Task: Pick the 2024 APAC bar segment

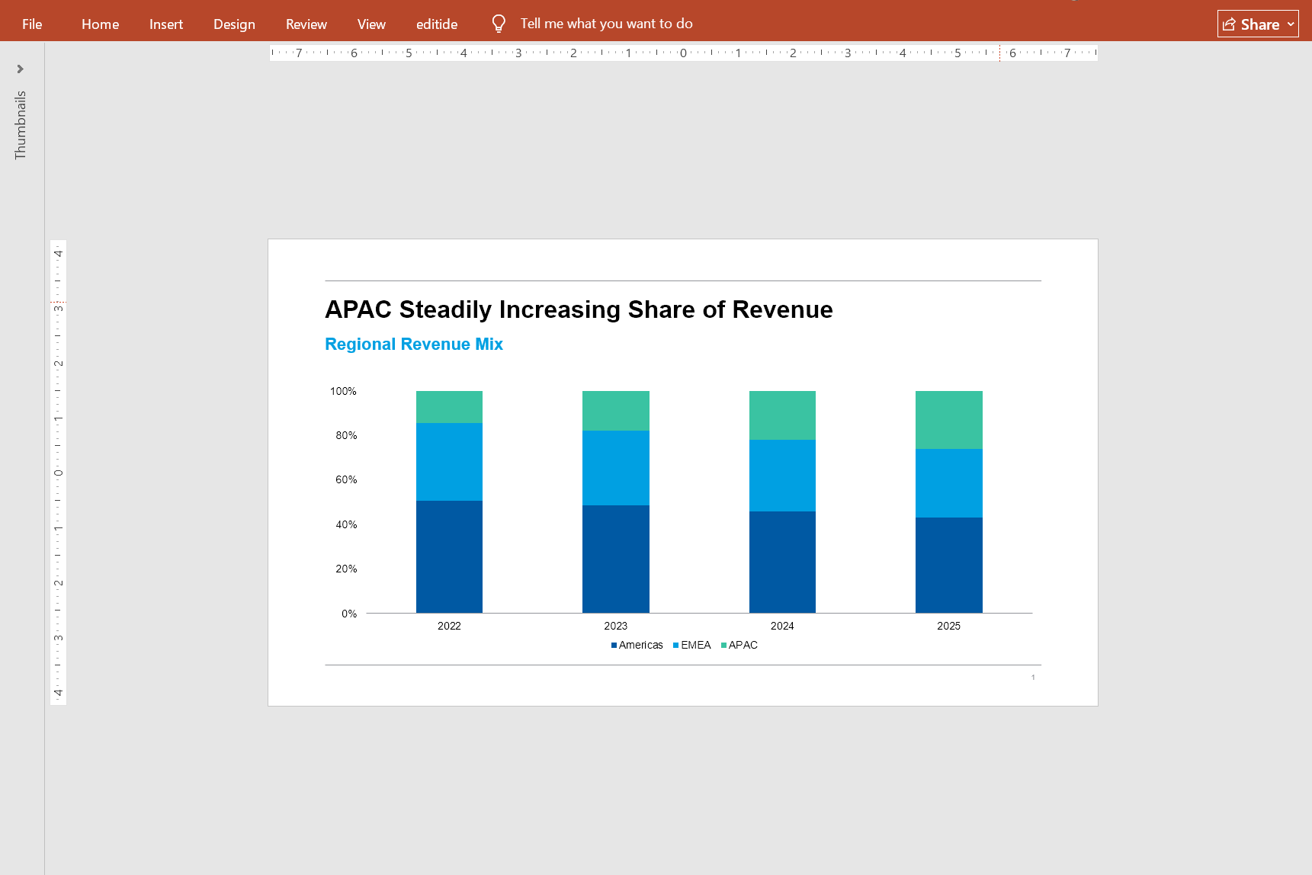Action: [782, 415]
